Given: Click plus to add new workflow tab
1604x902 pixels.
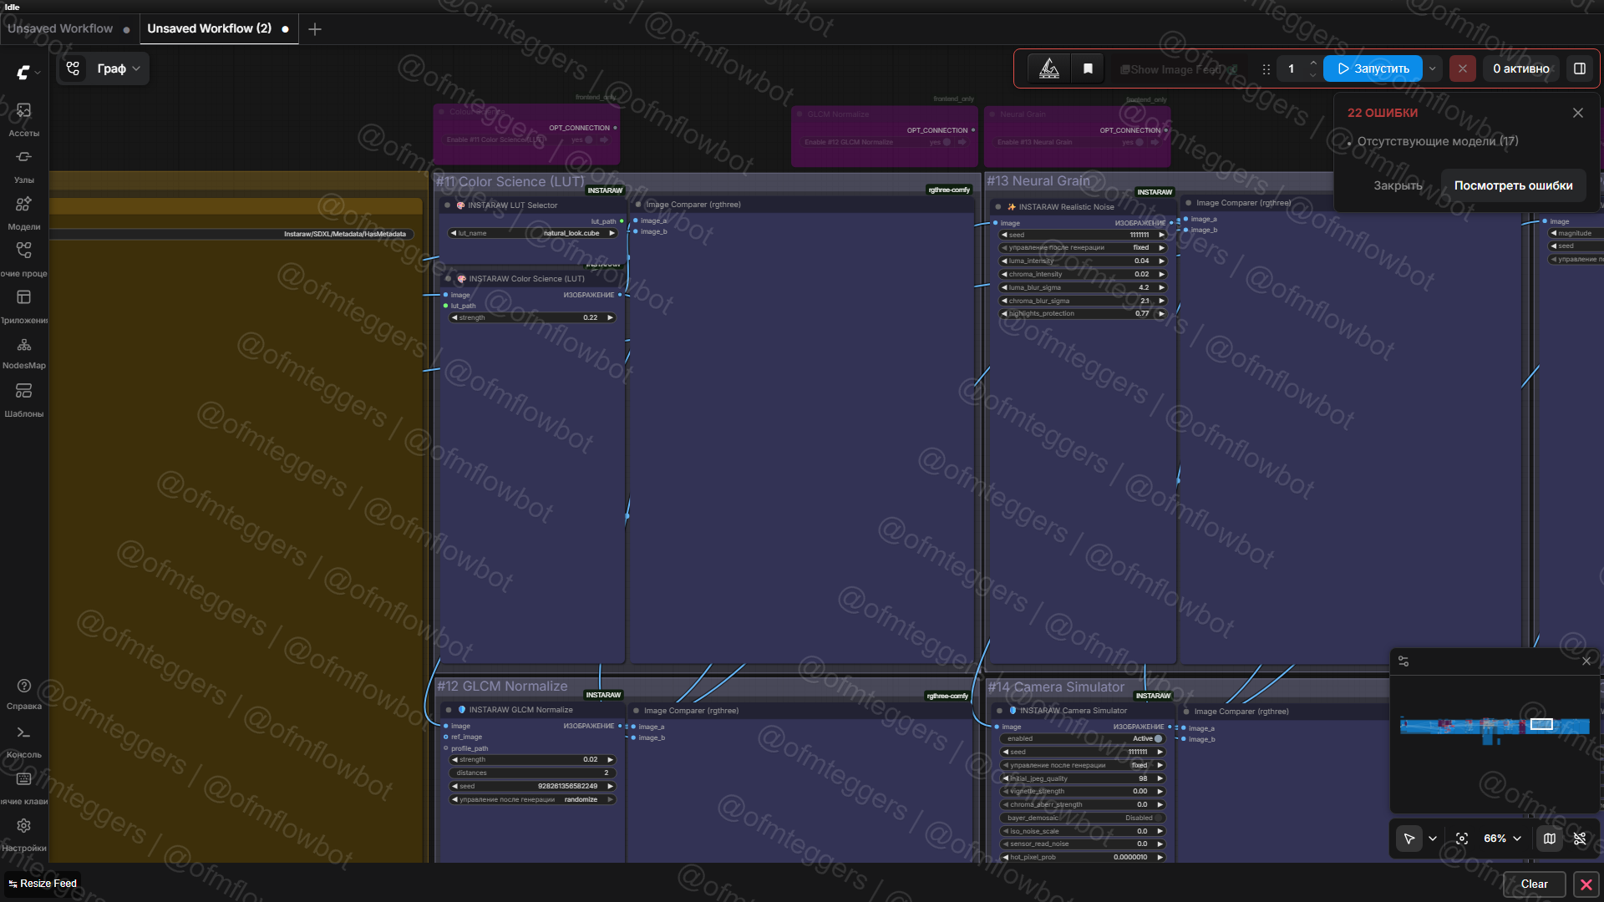Looking at the screenshot, I should pyautogui.click(x=315, y=29).
